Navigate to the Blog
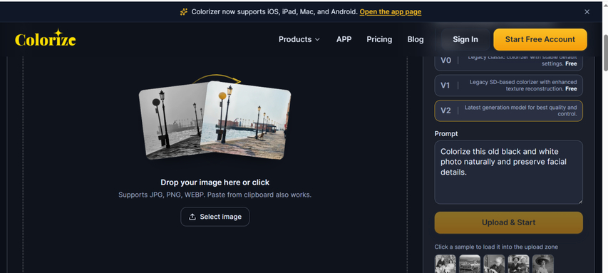Screen dimensions: 608x273 tap(416, 39)
